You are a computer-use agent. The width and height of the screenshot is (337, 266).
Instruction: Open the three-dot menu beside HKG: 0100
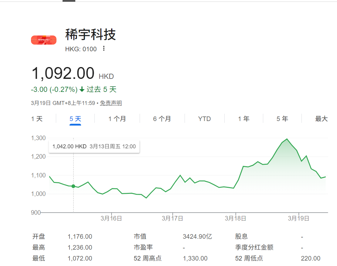104,49
